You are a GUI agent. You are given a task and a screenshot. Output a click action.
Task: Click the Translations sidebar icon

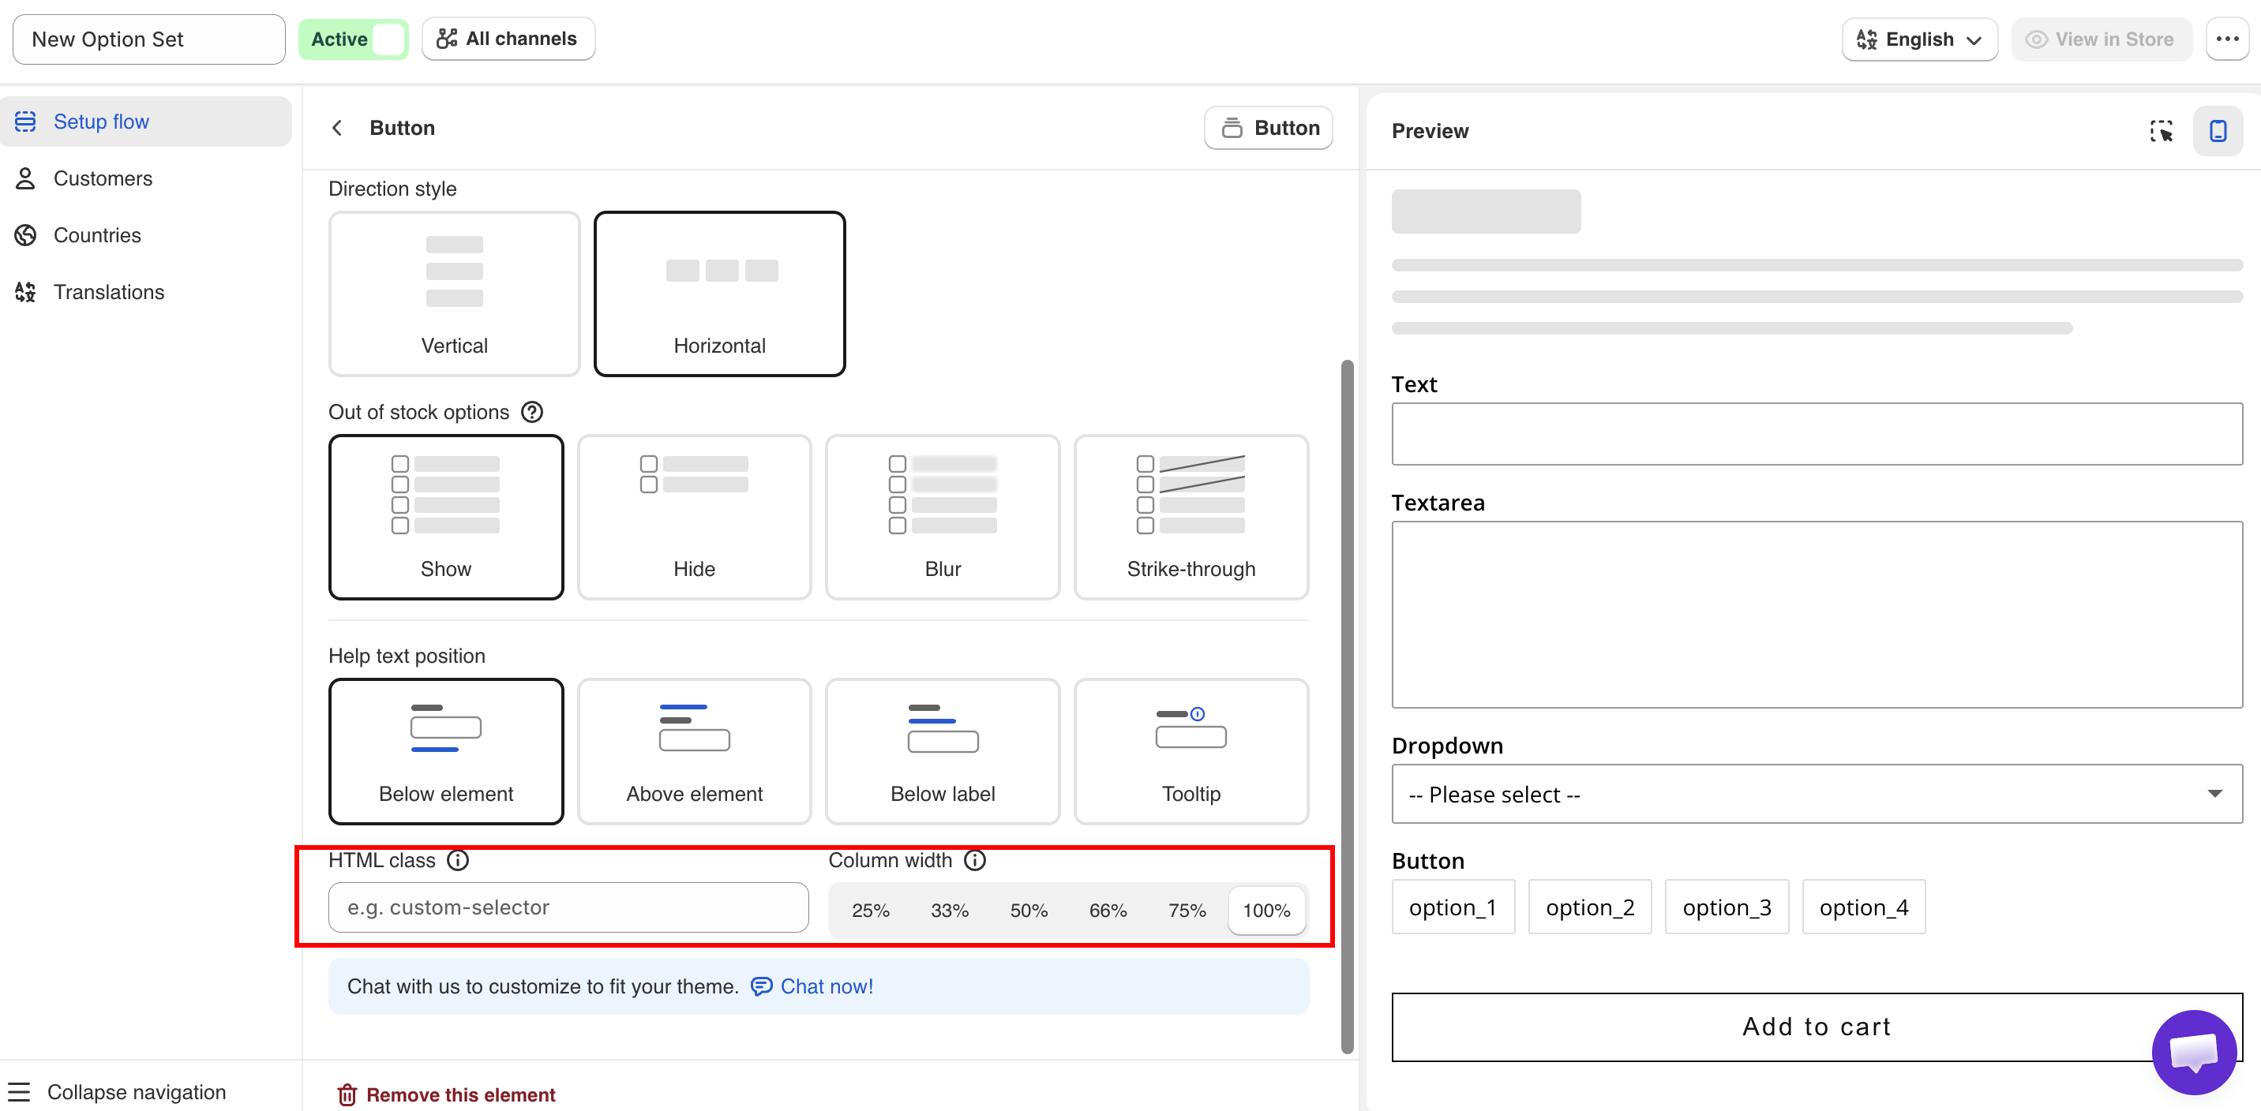click(25, 292)
